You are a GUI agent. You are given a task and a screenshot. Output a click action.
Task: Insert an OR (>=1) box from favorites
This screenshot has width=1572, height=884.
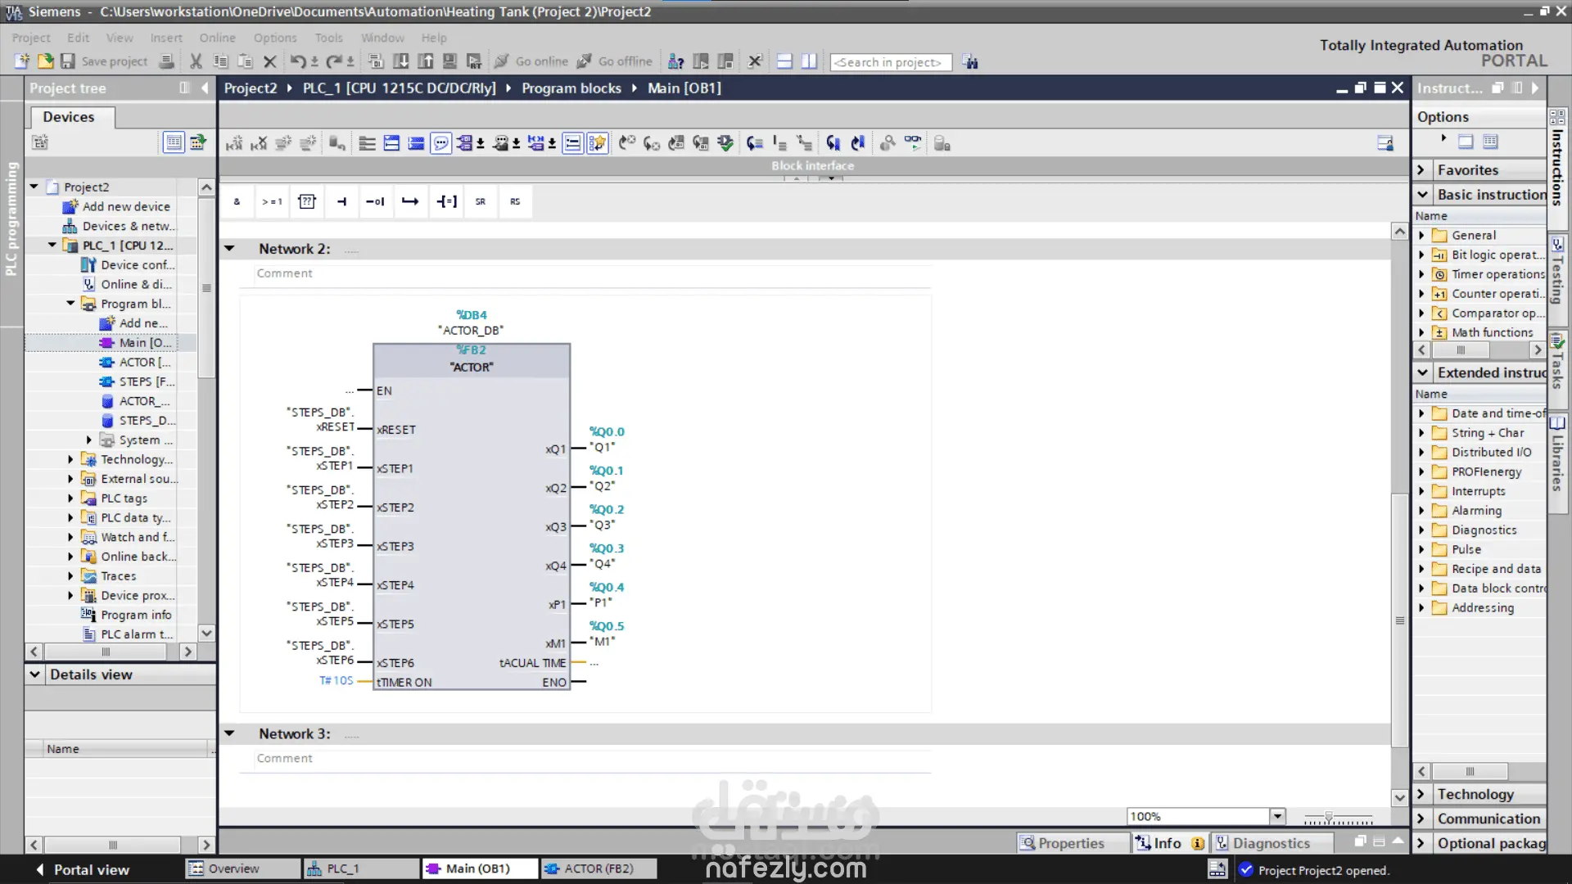click(272, 201)
